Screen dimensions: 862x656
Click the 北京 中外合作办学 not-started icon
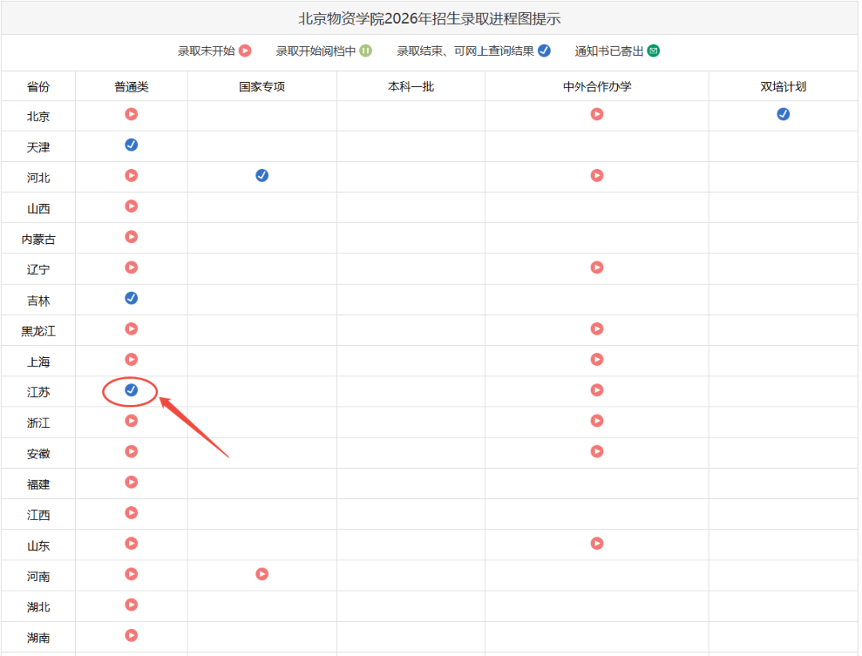click(597, 114)
